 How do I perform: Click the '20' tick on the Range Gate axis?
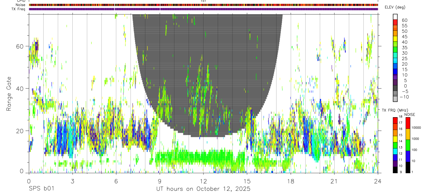tap(20, 131)
